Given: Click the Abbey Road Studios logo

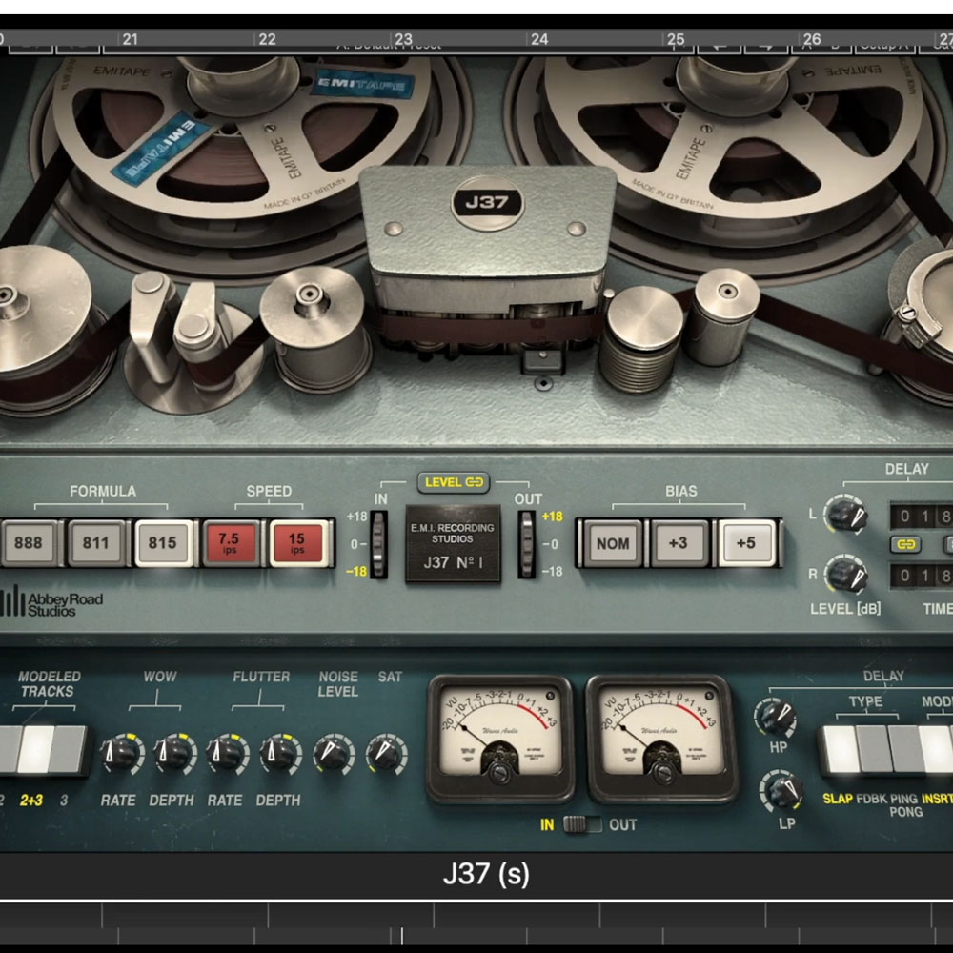Looking at the screenshot, I should point(51,603).
